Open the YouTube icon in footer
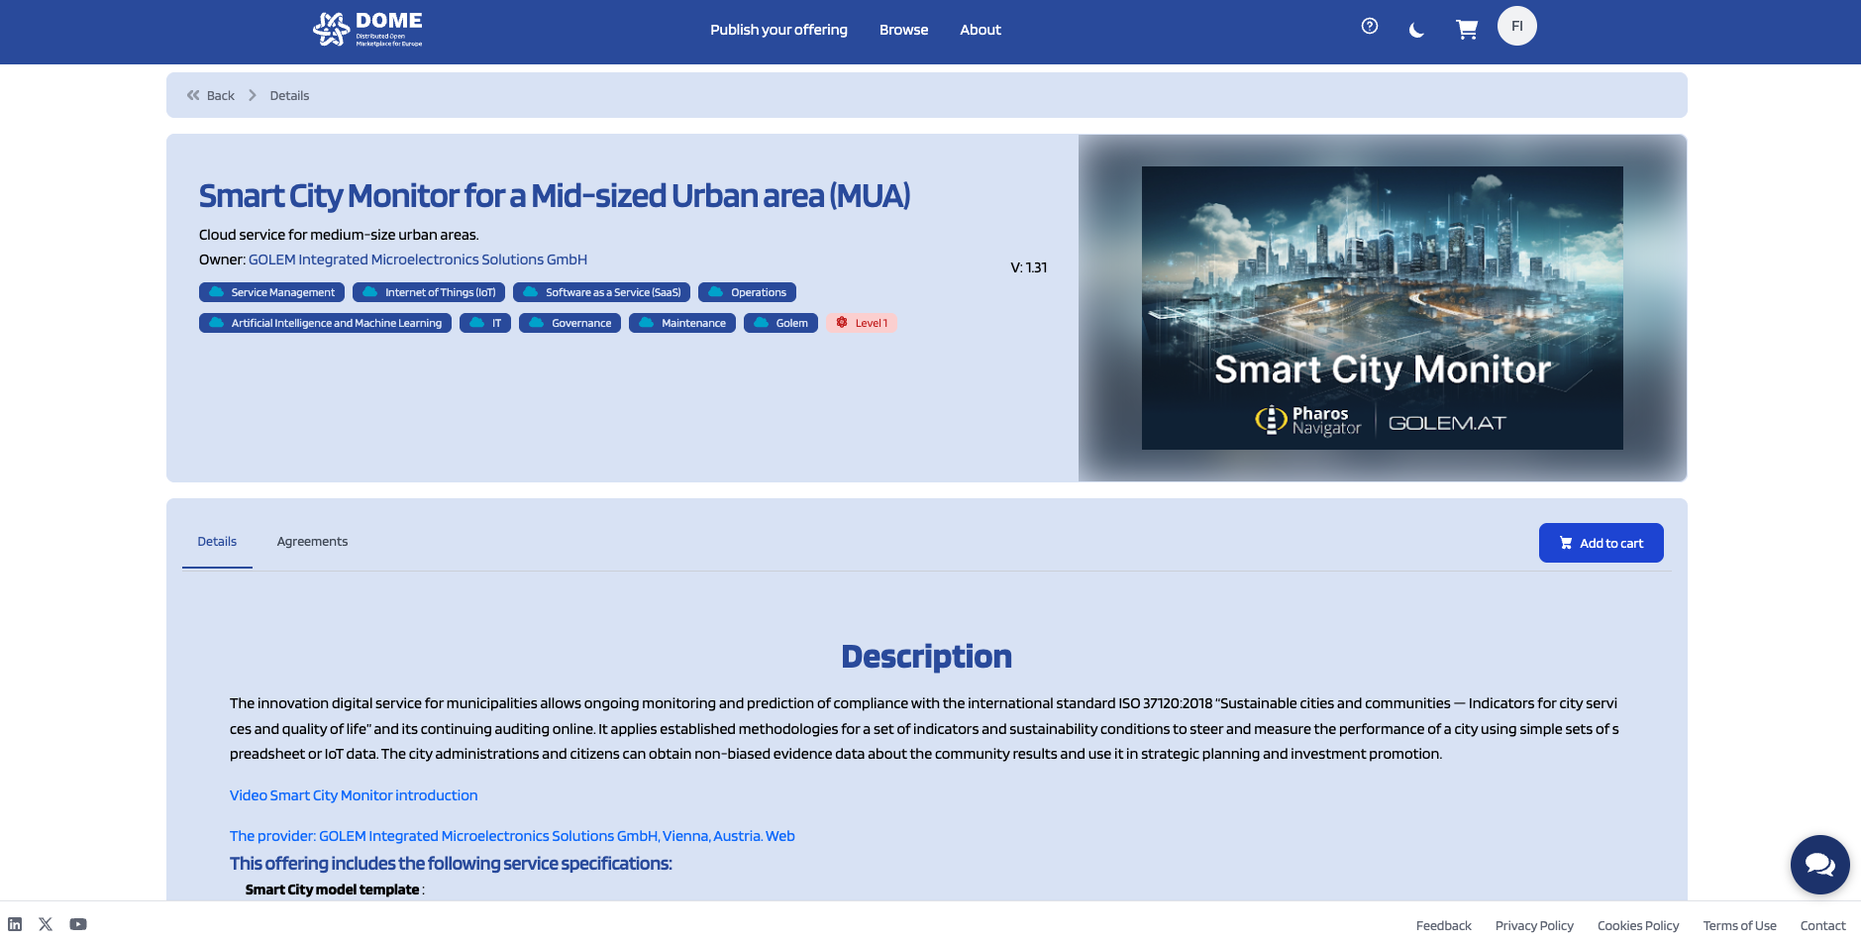Screen dimensions: 1861x943 coord(78,924)
